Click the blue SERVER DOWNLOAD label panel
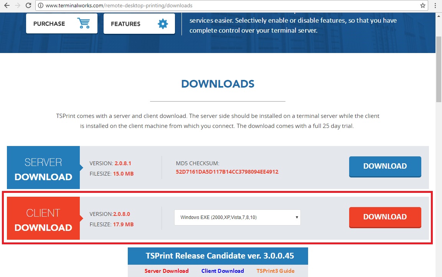Screen dimensions: 442x277 [43, 168]
